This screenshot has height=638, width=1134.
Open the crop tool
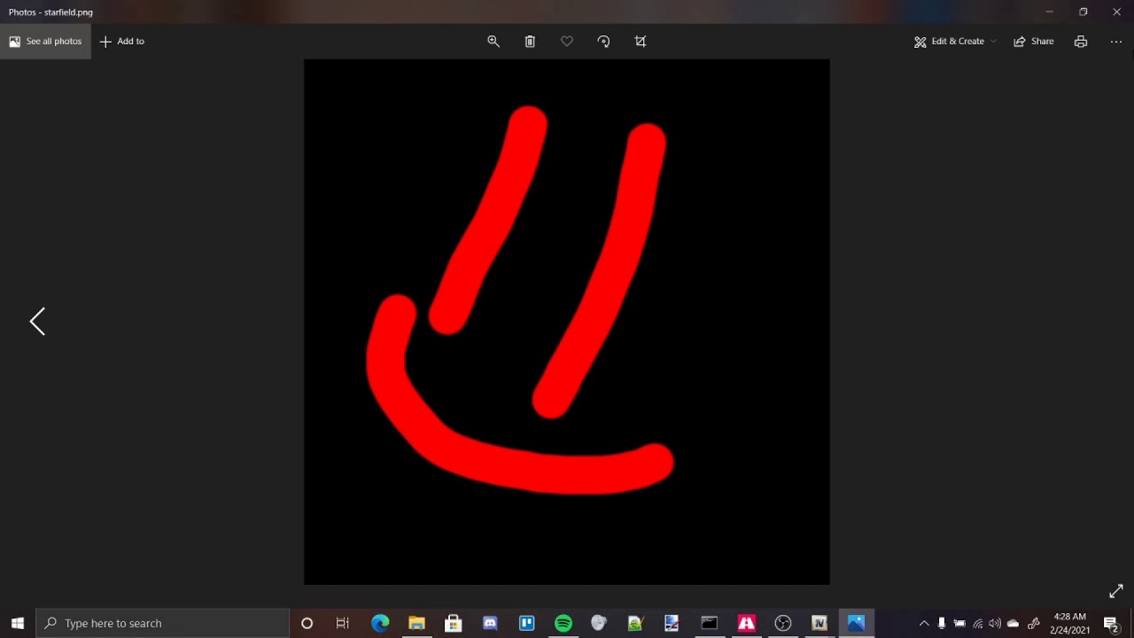tap(641, 42)
